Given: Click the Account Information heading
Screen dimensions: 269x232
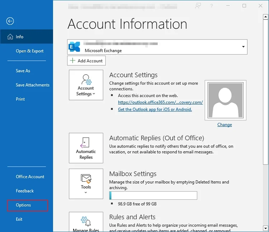Looking at the screenshot, I should (127, 24).
